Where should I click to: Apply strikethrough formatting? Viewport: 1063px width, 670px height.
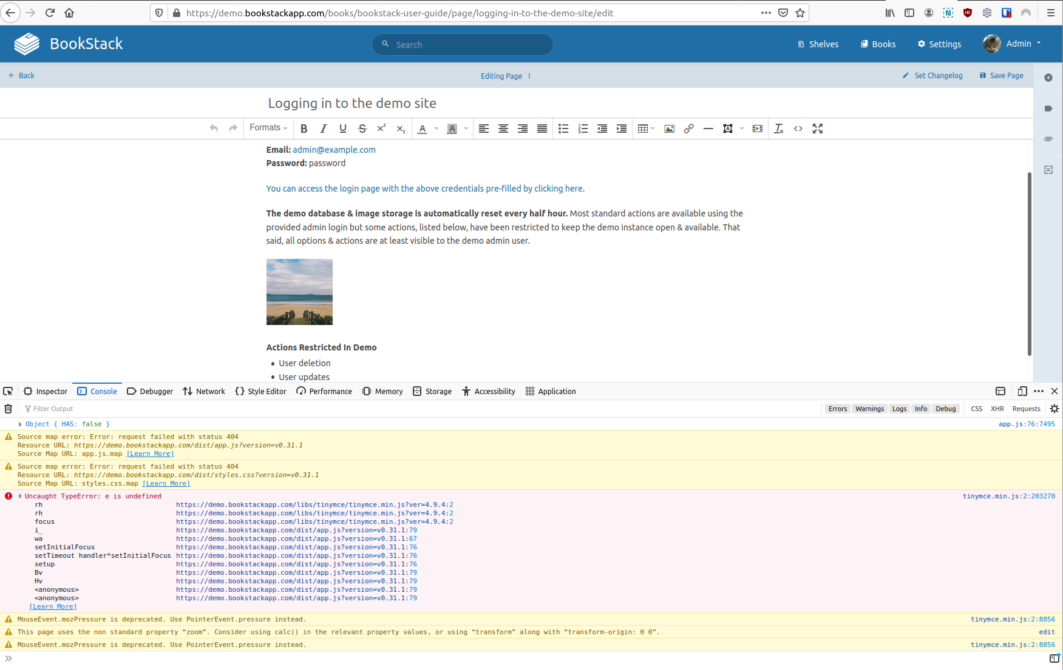tap(362, 129)
